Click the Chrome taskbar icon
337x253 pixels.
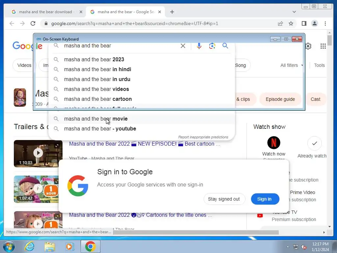pyautogui.click(x=90, y=246)
